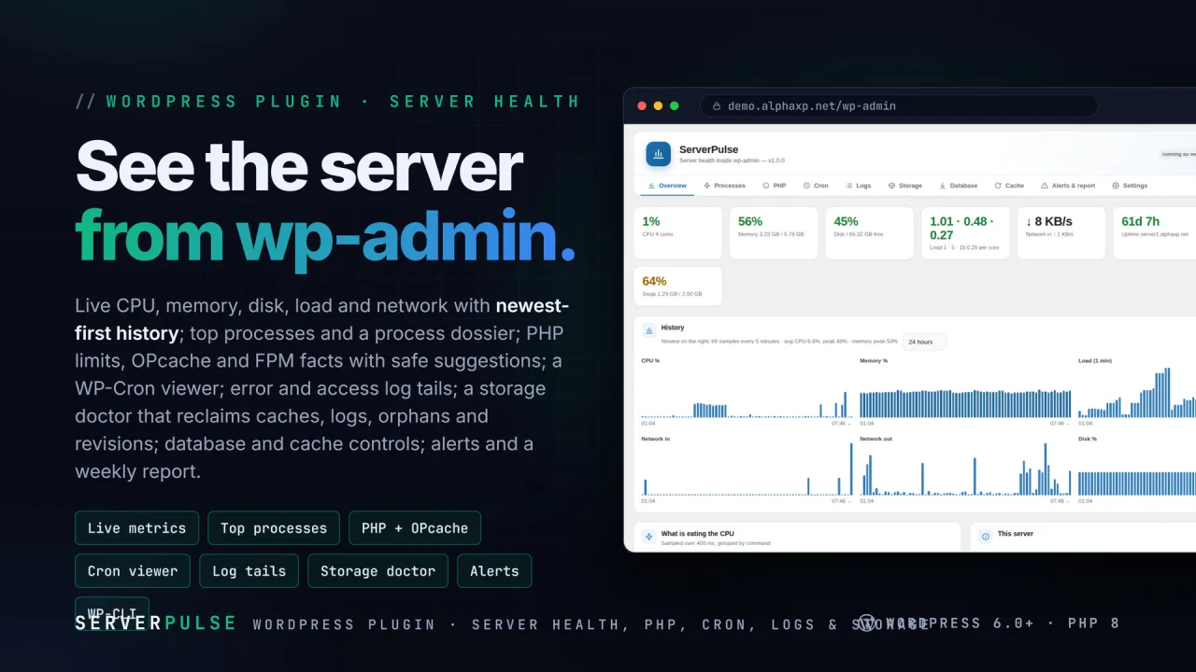Click the "Live metrics" feature tag
The width and height of the screenshot is (1196, 672).
click(x=136, y=528)
